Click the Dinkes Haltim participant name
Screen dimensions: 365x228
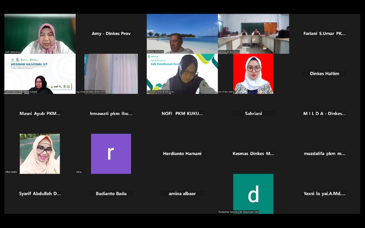pyautogui.click(x=324, y=74)
